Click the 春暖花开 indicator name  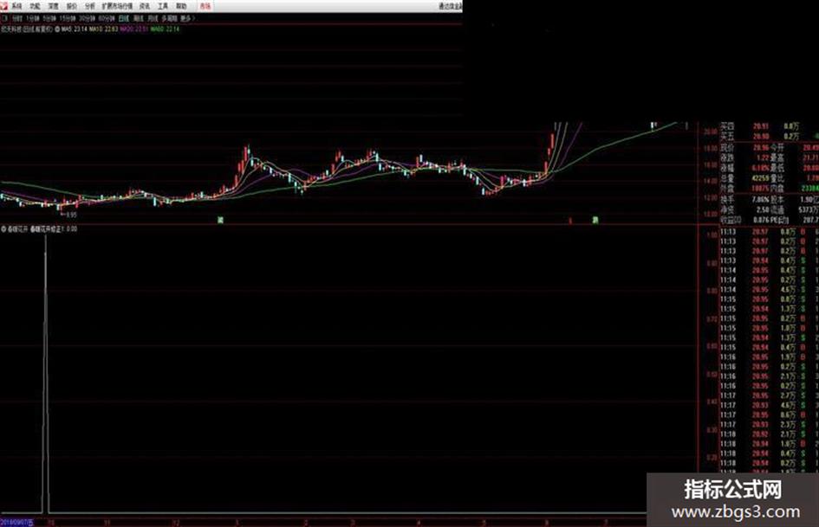point(18,229)
